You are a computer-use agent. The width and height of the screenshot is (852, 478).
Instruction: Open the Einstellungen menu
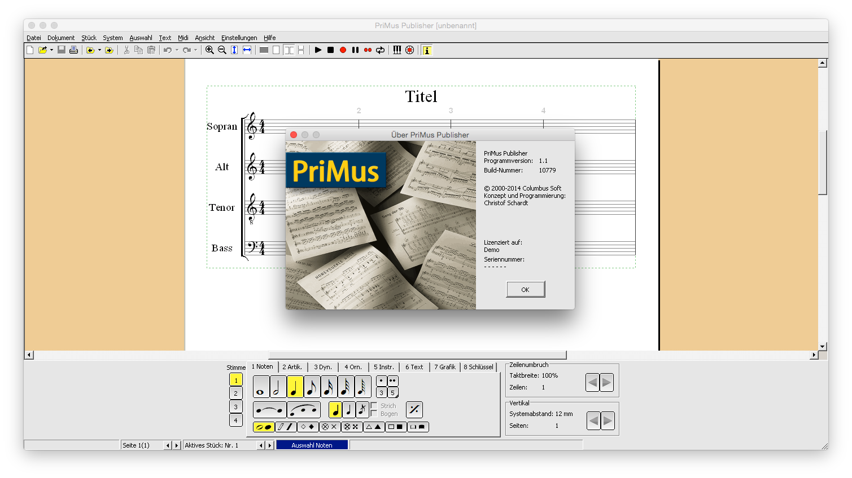239,38
